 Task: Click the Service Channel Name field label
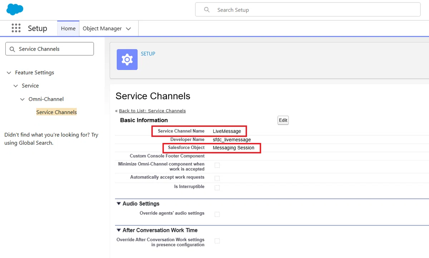(x=181, y=131)
